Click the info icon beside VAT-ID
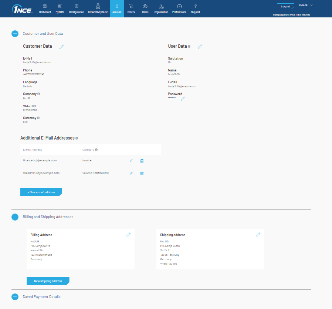Viewport: 332px width, 309px height. (x=34, y=106)
